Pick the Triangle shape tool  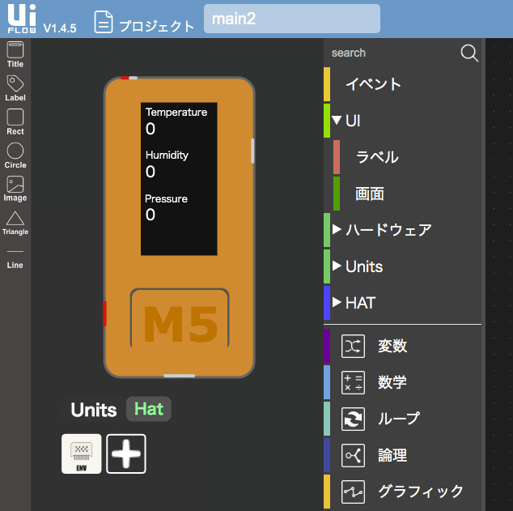click(x=15, y=221)
